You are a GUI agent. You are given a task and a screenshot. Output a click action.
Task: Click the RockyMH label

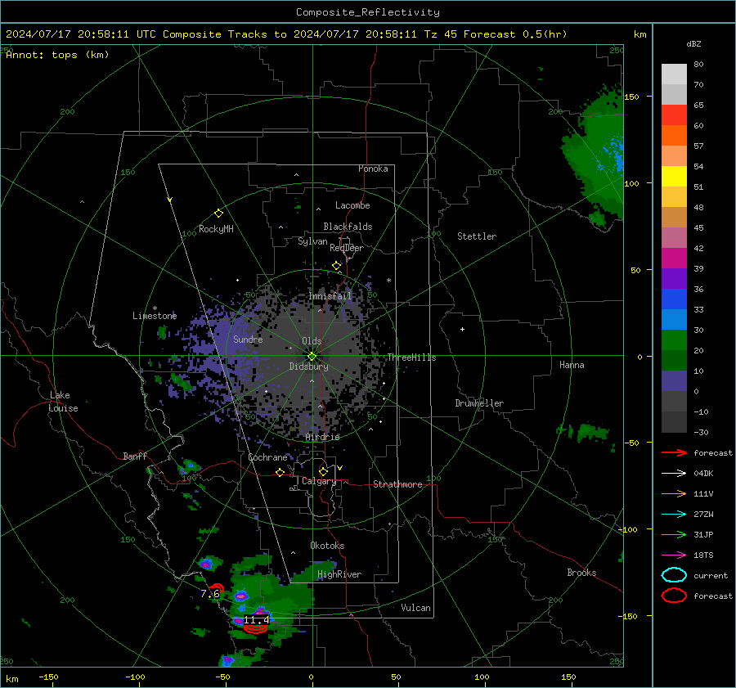coord(216,229)
